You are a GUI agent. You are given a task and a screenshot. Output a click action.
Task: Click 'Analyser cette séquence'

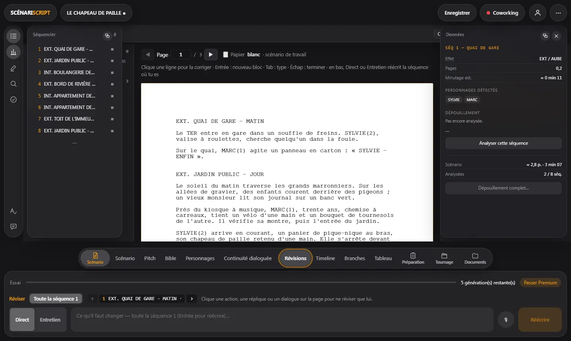point(504,143)
